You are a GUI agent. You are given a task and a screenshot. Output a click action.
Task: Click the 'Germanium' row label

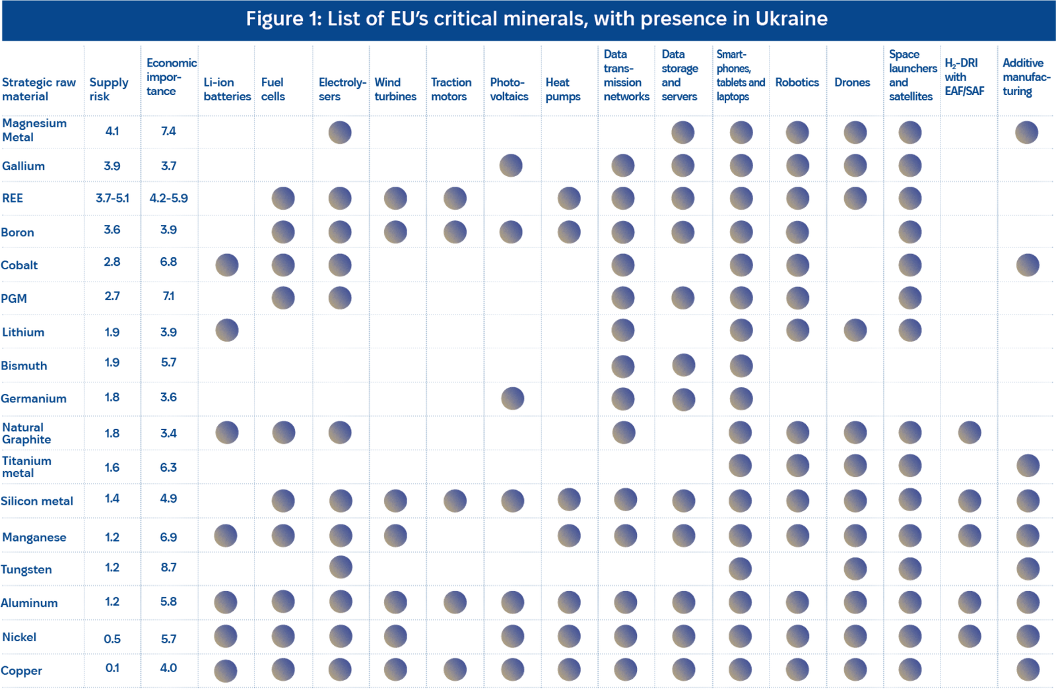(x=34, y=398)
